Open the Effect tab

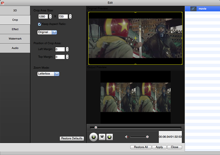(15, 29)
